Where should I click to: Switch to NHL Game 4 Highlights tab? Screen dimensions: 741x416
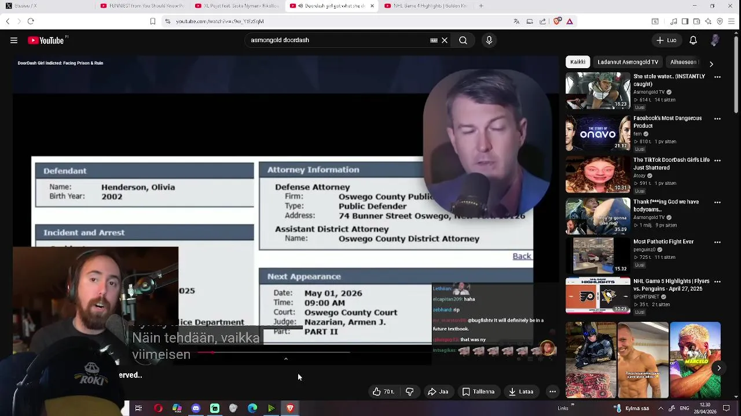[427, 6]
